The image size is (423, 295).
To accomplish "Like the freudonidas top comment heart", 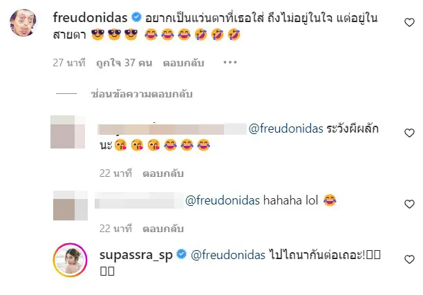I will [409, 22].
